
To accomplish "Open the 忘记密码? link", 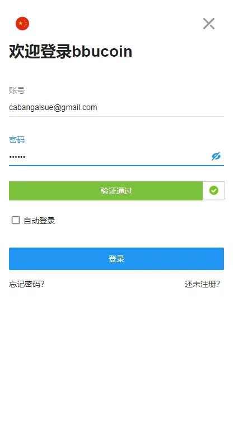I will click(26, 284).
